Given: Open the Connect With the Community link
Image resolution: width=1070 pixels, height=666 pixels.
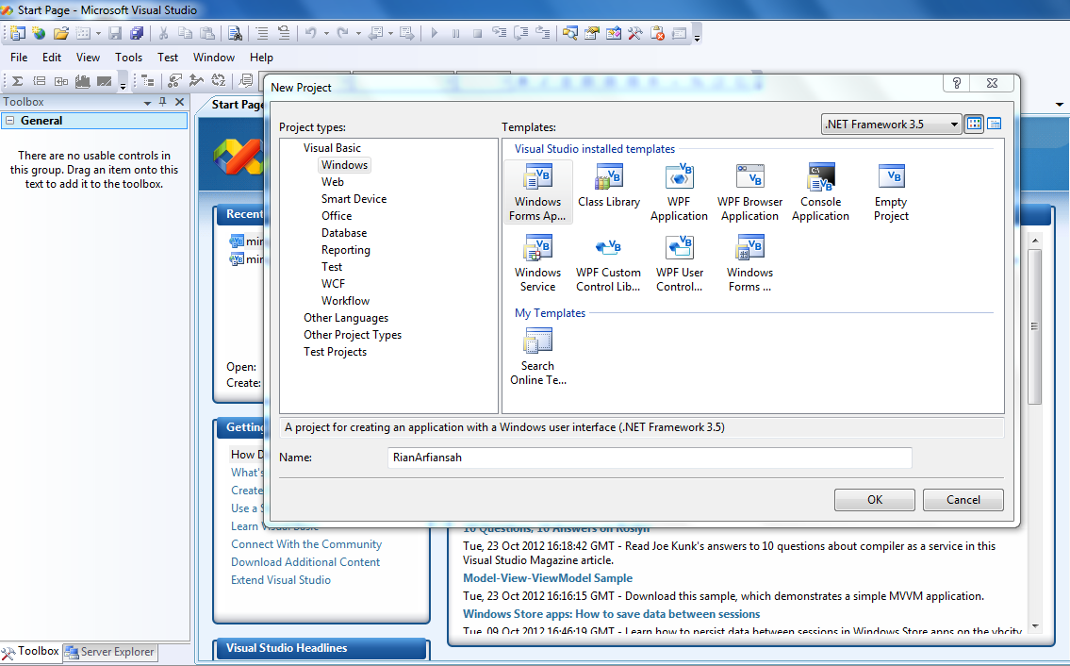Looking at the screenshot, I should click(x=306, y=543).
